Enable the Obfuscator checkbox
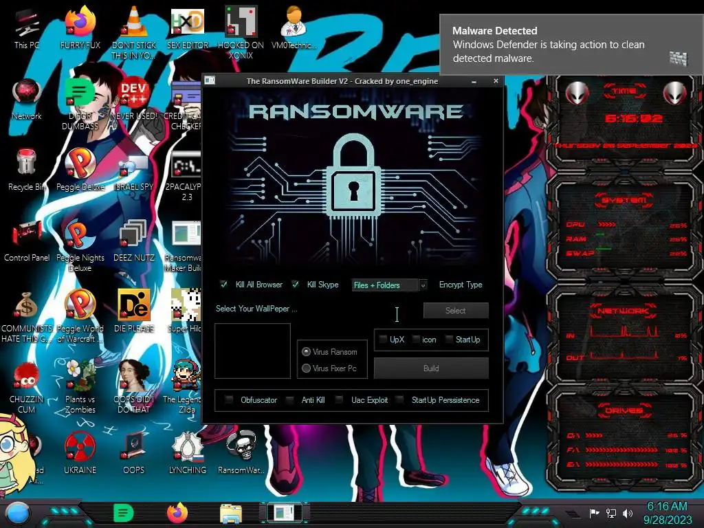Image resolution: width=704 pixels, height=528 pixels. tap(229, 399)
